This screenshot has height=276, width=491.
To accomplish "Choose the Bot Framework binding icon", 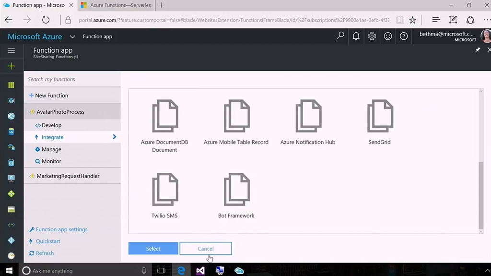I will [236, 190].
